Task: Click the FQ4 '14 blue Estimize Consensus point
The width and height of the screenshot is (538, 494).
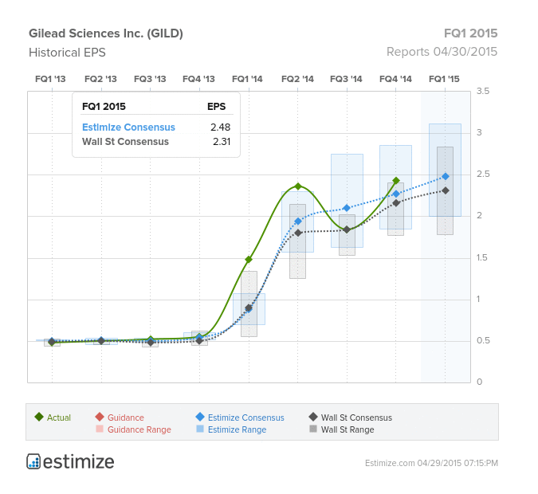Action: (396, 194)
